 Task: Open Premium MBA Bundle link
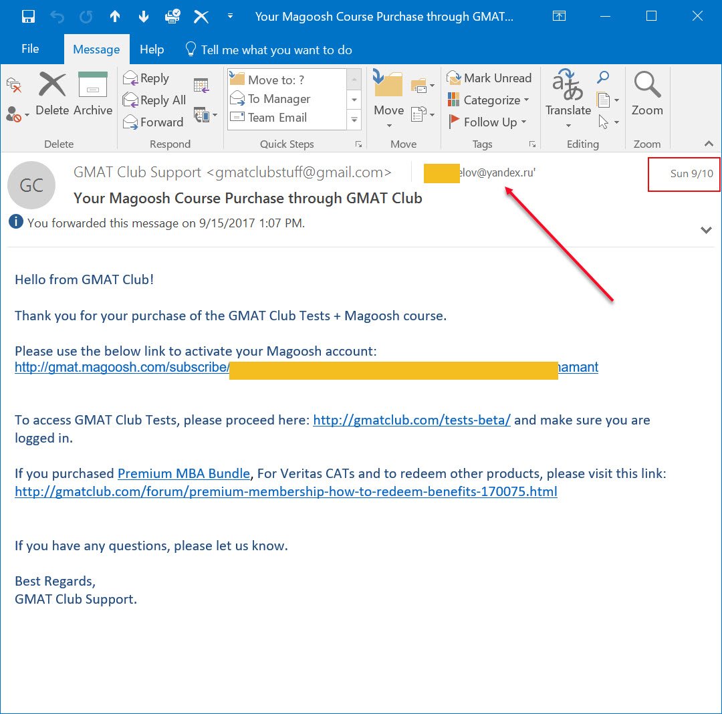click(x=184, y=474)
